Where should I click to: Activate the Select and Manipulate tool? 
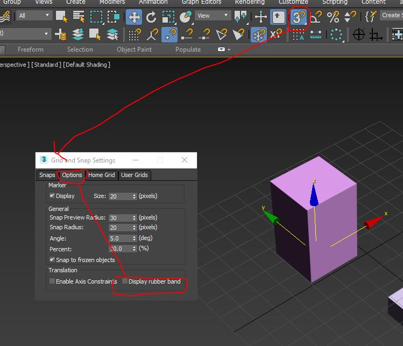pos(261,17)
